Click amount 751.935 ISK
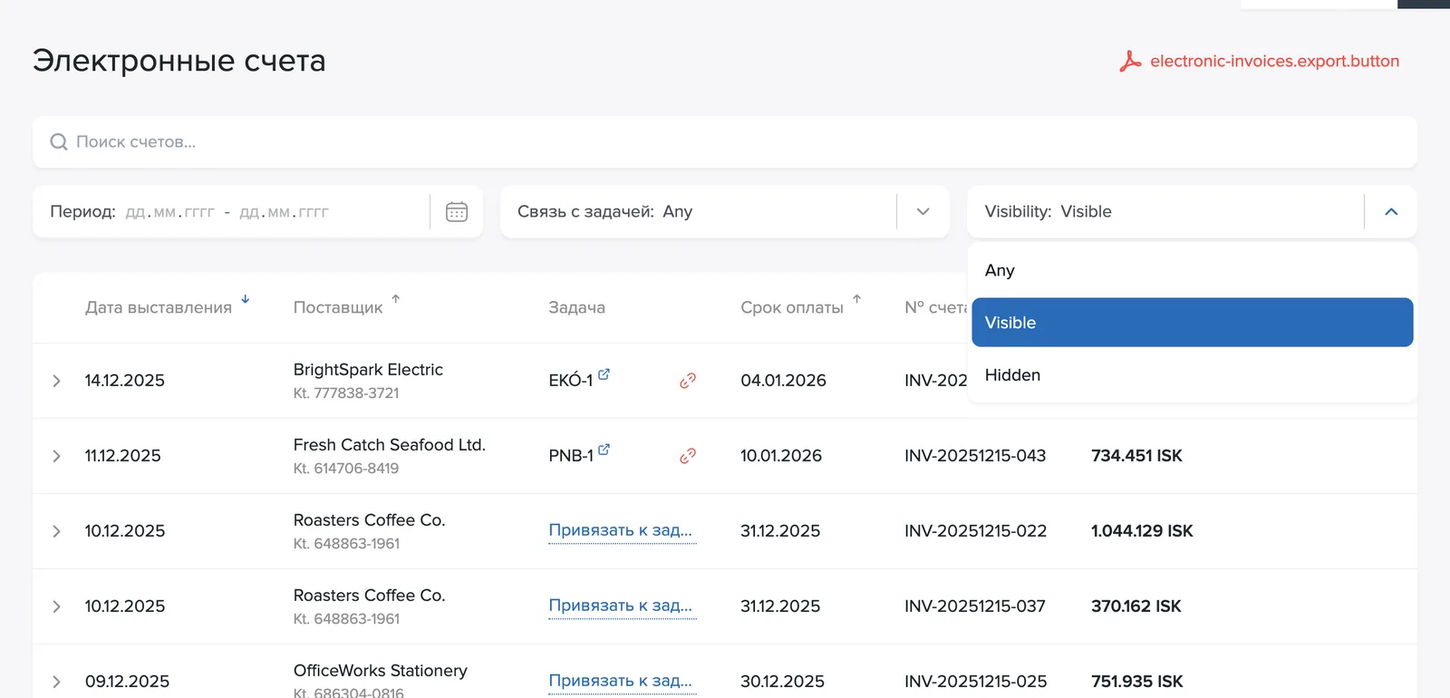This screenshot has width=1450, height=698. point(1137,682)
